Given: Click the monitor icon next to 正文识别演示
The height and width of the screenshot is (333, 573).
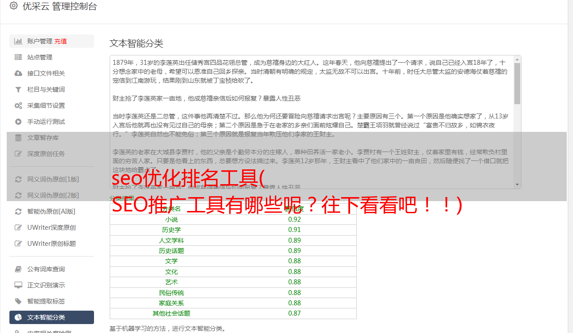Looking at the screenshot, I should (x=18, y=285).
